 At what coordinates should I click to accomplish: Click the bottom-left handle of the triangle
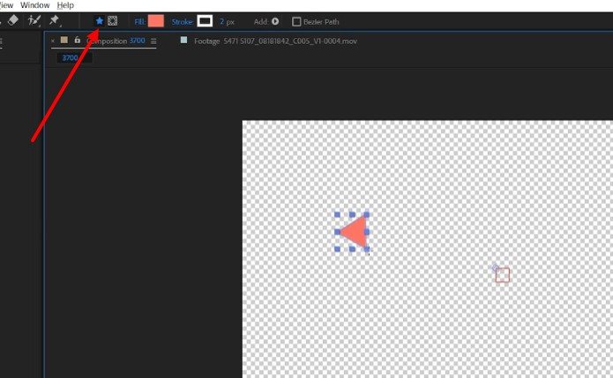tap(338, 249)
